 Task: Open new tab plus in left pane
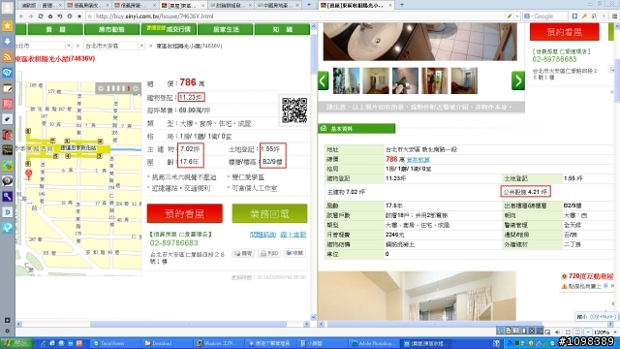pos(309,5)
